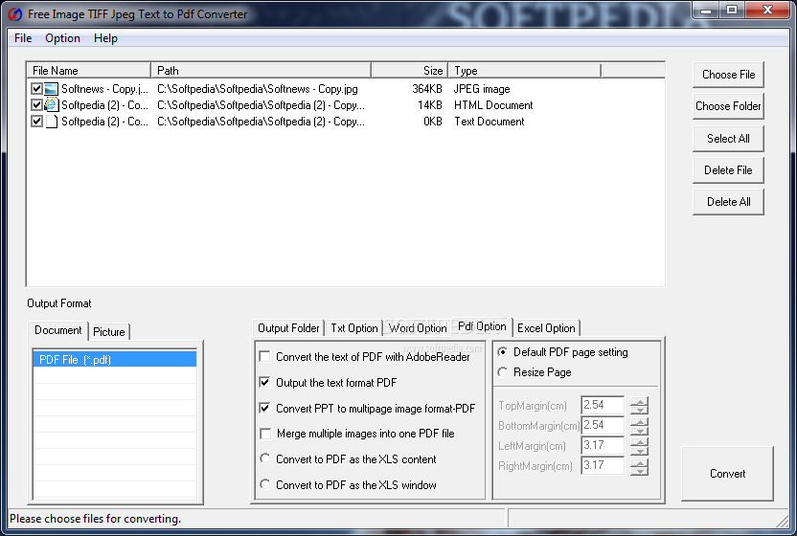Screen dimensions: 797x536
Task: Click the BottomMargin(cm) value field
Action: 603,425
